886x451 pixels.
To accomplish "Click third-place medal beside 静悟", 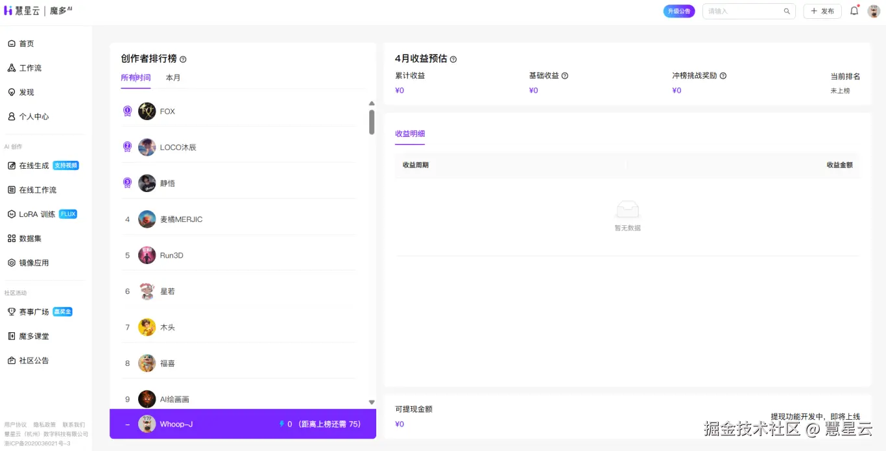I will click(x=128, y=183).
